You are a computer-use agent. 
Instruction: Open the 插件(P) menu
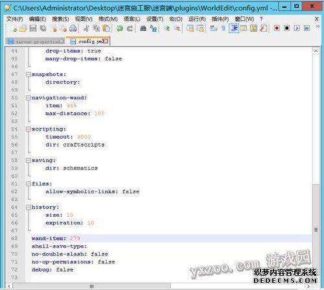pos(220,19)
